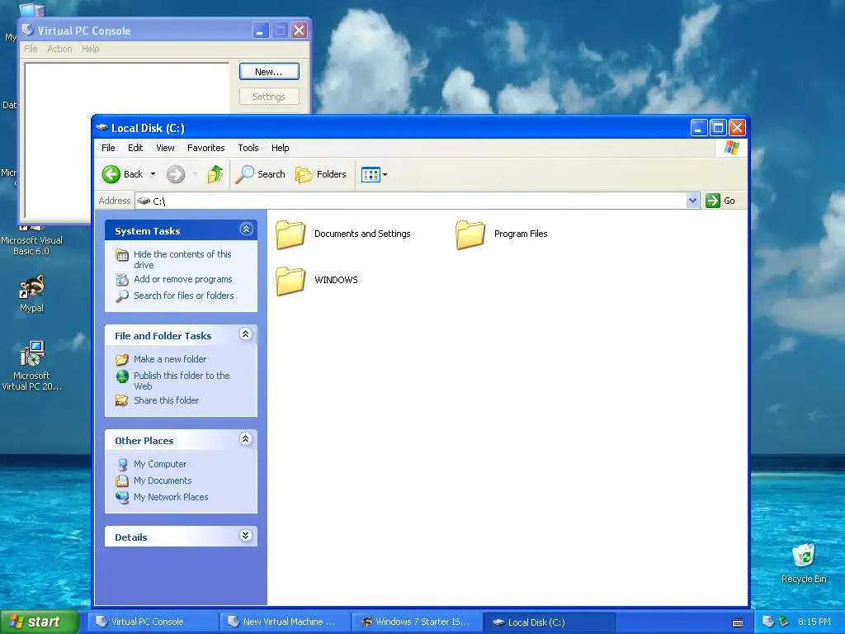Click Add or remove programs link
This screenshot has height=634, width=845.
tap(182, 279)
